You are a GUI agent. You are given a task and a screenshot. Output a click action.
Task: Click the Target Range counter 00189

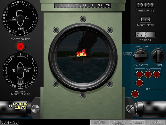tap(145, 5)
